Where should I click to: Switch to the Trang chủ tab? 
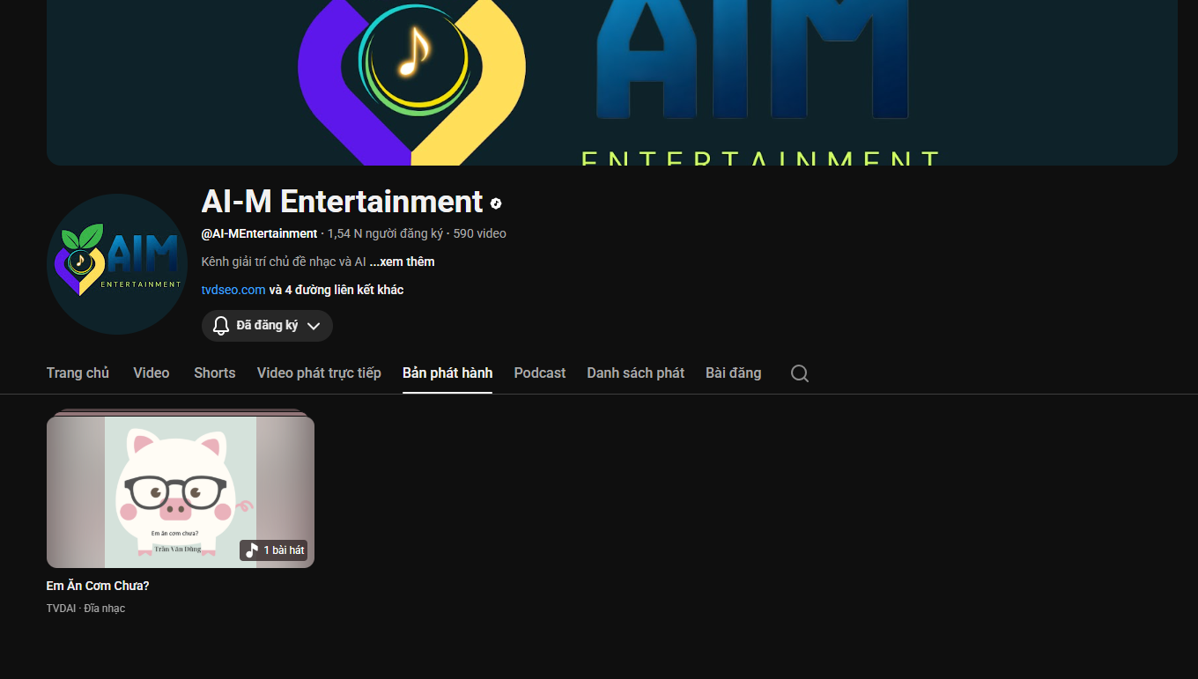click(x=78, y=373)
